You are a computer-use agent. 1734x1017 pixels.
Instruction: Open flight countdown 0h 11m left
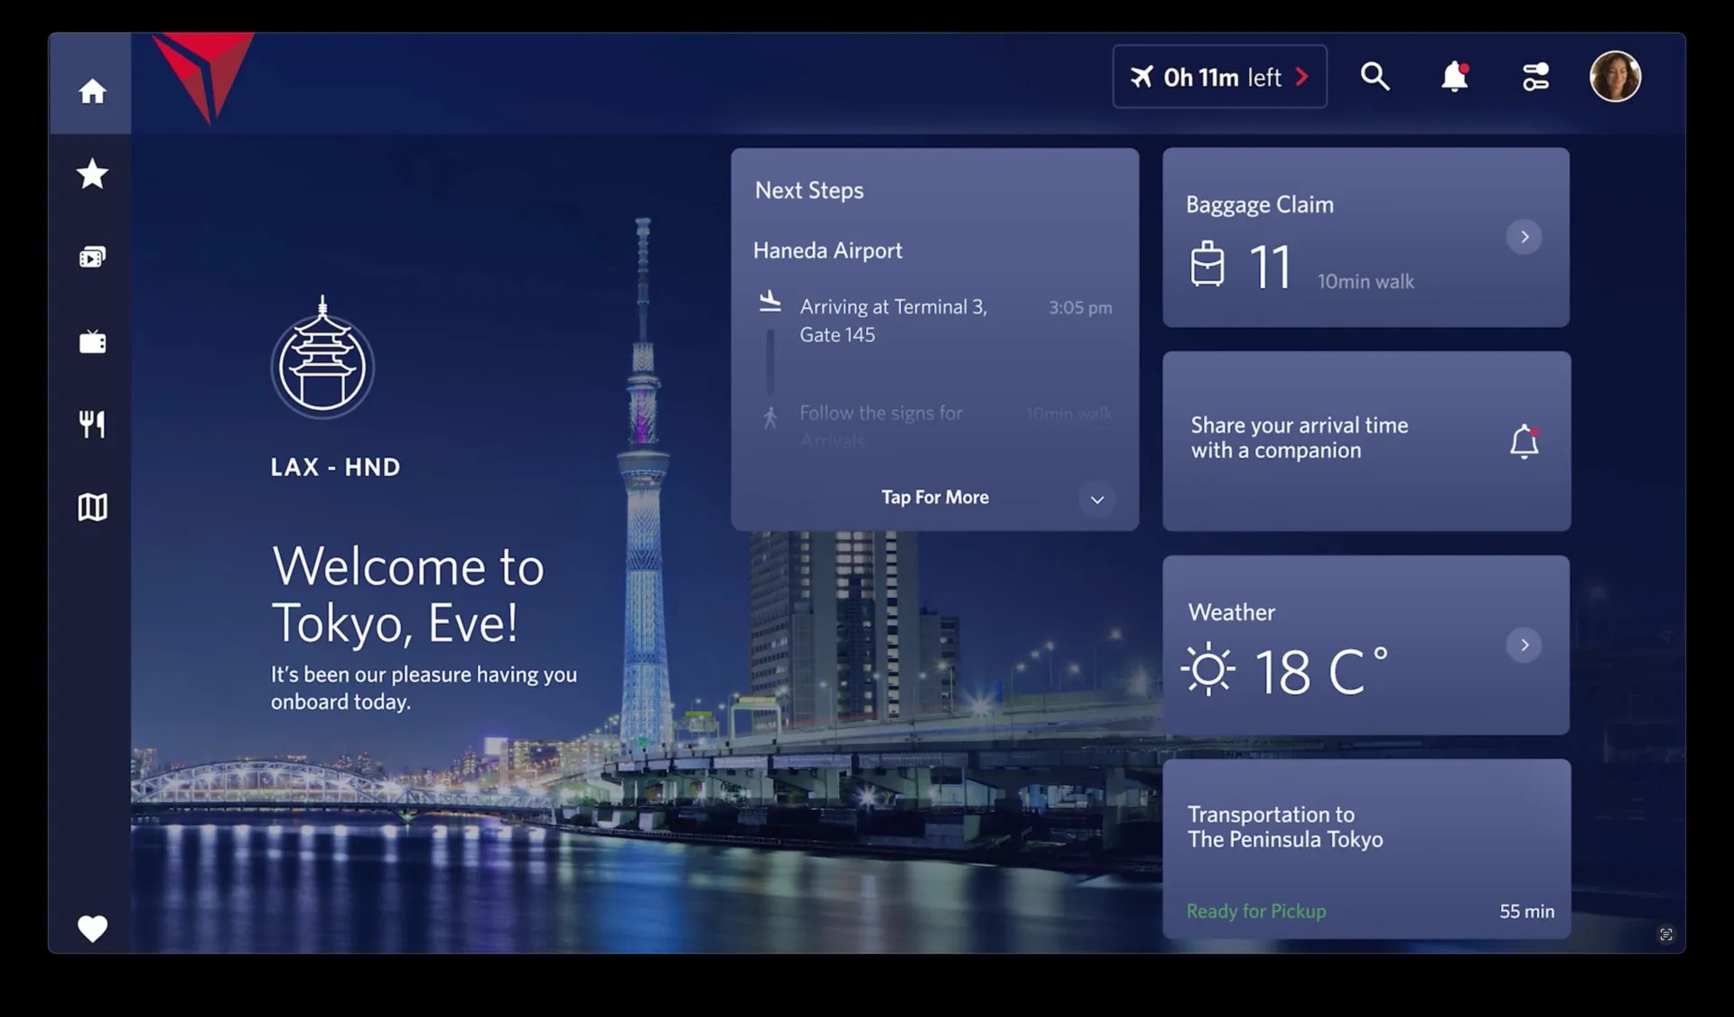pyautogui.click(x=1218, y=75)
